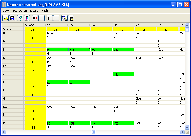Viewport: 191px width, 136px height.
Task: Add a class with the K+ button
Action: pyautogui.click(x=35, y=18)
